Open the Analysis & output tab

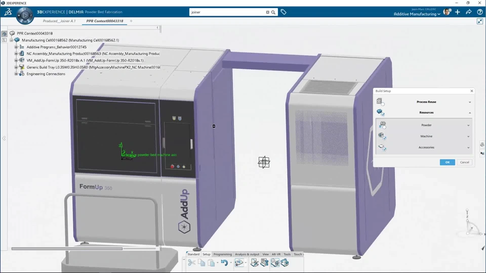click(x=247, y=254)
